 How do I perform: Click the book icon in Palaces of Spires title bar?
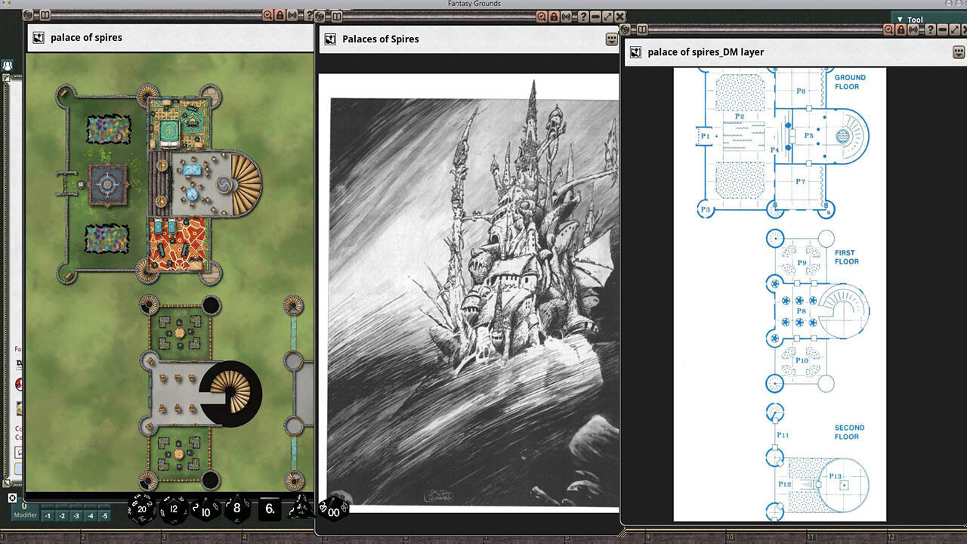click(x=337, y=16)
